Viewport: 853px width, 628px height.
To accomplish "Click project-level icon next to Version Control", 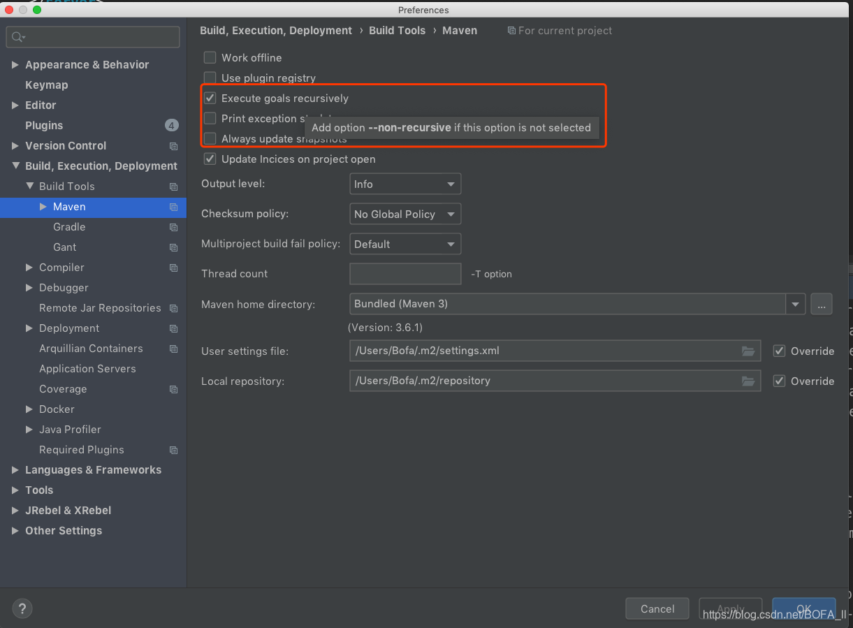I will [x=173, y=146].
